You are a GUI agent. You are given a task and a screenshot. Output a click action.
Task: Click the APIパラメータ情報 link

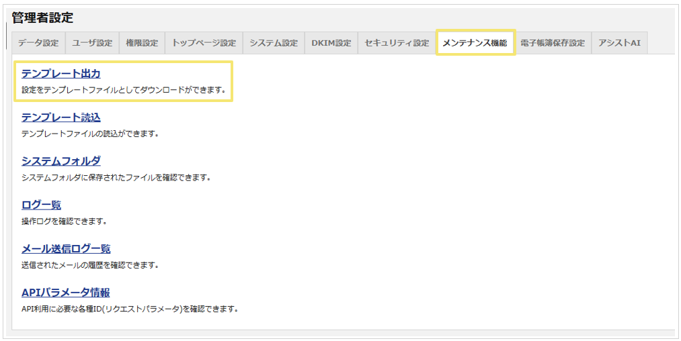click(65, 293)
